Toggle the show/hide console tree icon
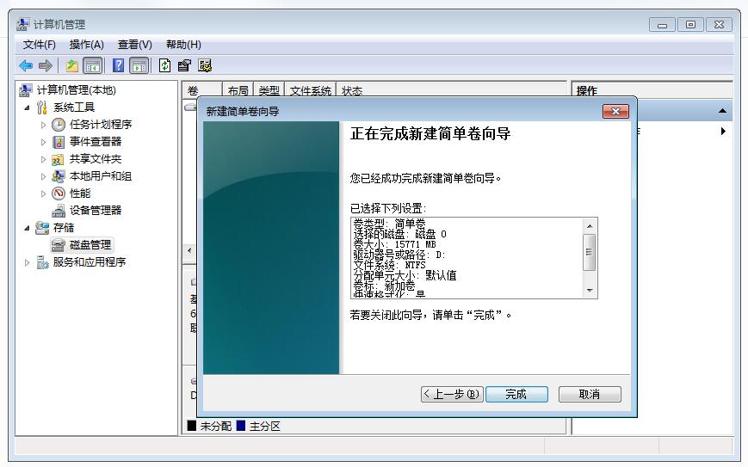This screenshot has height=467, width=748. coord(93,65)
